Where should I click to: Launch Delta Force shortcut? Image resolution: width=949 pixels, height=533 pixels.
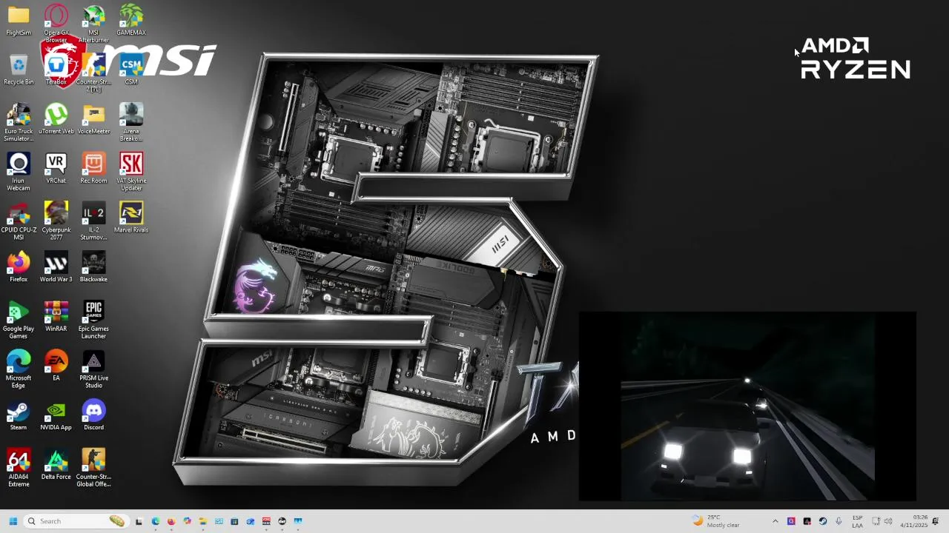[x=56, y=465]
